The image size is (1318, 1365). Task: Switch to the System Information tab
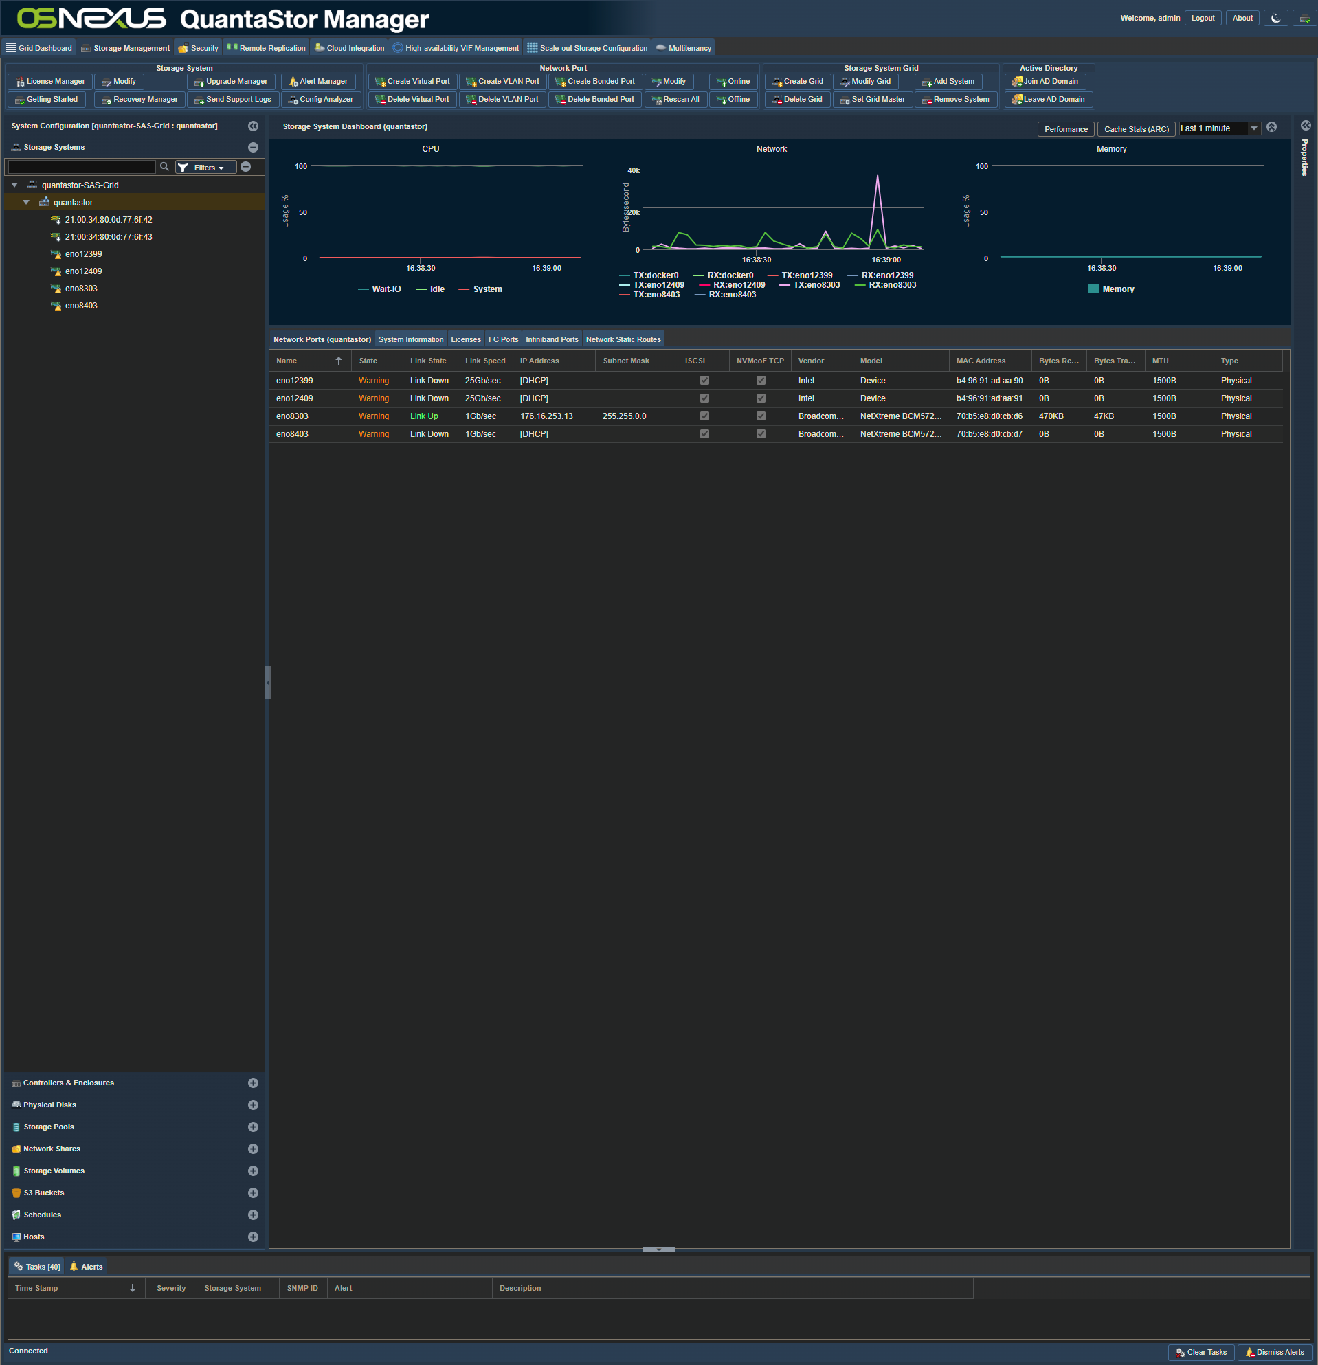click(411, 339)
